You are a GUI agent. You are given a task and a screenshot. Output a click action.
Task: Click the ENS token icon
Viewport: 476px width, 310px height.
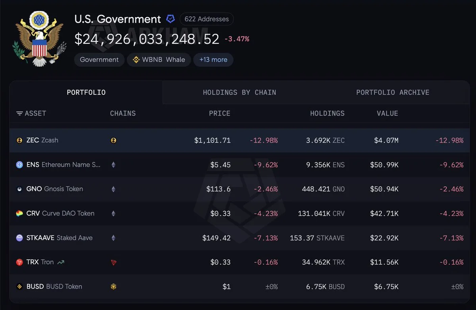19,165
